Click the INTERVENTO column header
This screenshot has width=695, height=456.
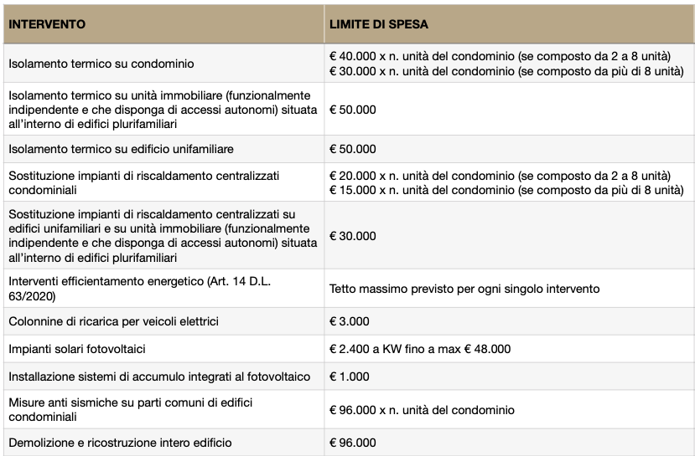click(x=47, y=24)
